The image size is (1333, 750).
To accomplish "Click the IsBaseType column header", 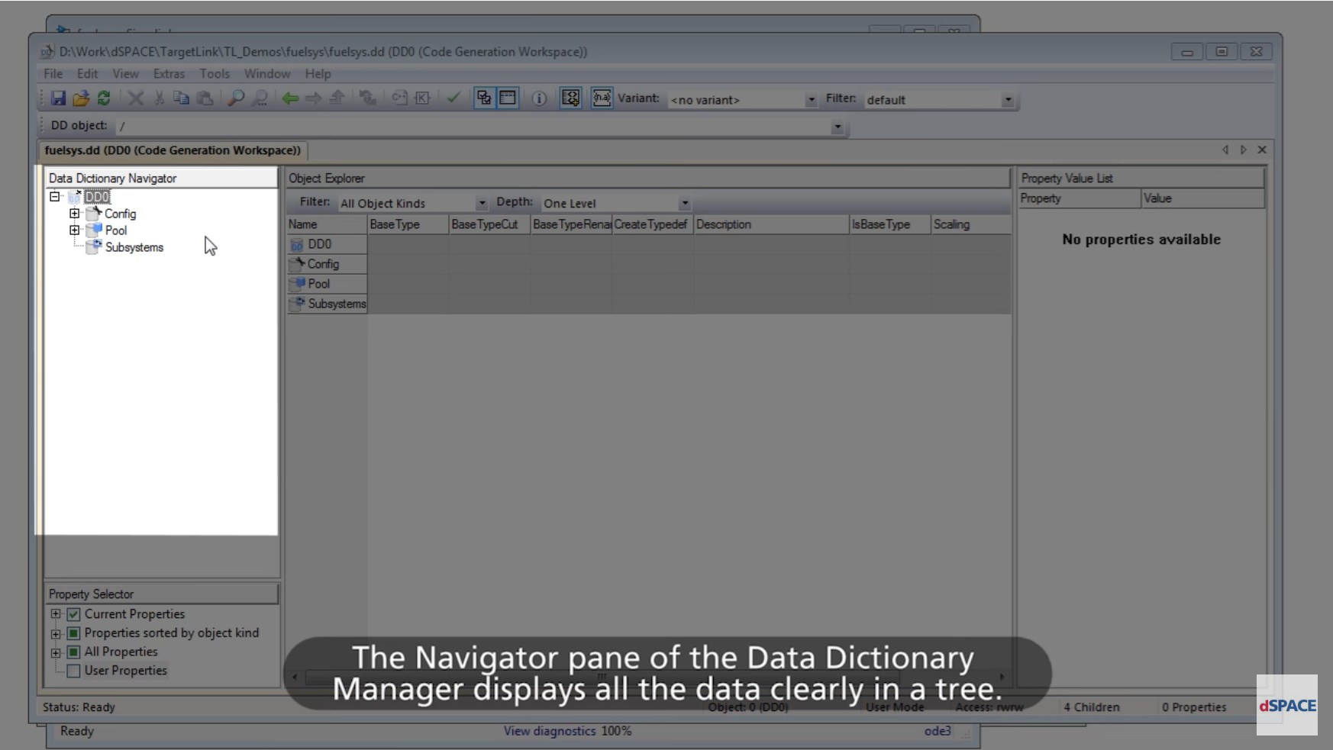I will (890, 224).
